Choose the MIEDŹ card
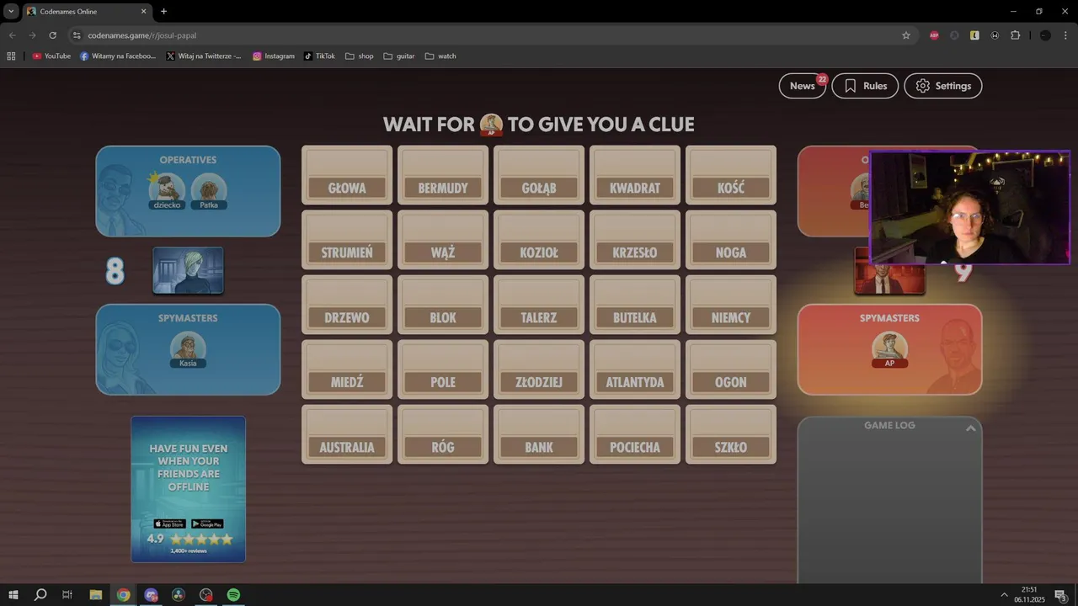 [347, 369]
